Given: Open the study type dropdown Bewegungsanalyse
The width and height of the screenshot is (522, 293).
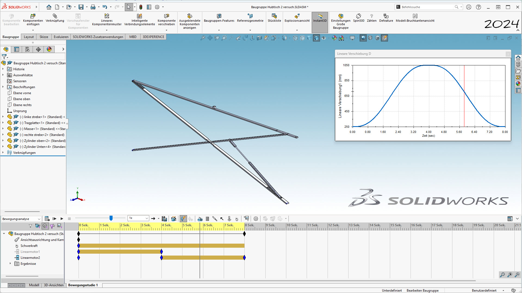Looking at the screenshot, I should (x=21, y=219).
